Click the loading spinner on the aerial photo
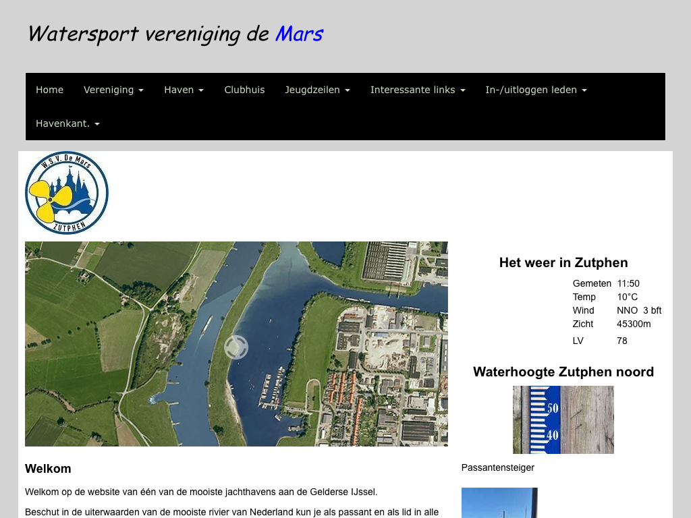 (x=236, y=347)
